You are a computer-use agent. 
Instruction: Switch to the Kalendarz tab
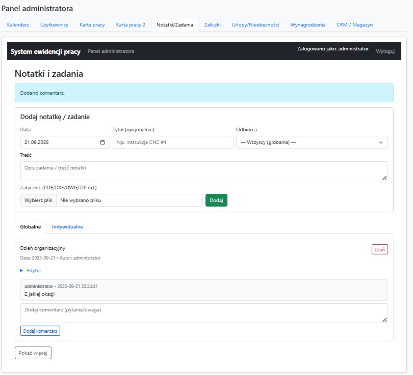click(x=18, y=24)
